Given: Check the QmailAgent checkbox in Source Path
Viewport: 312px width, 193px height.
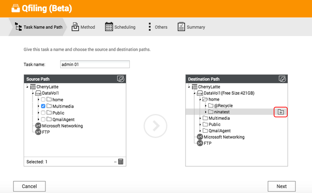Looking at the screenshot, I should pos(43,119).
